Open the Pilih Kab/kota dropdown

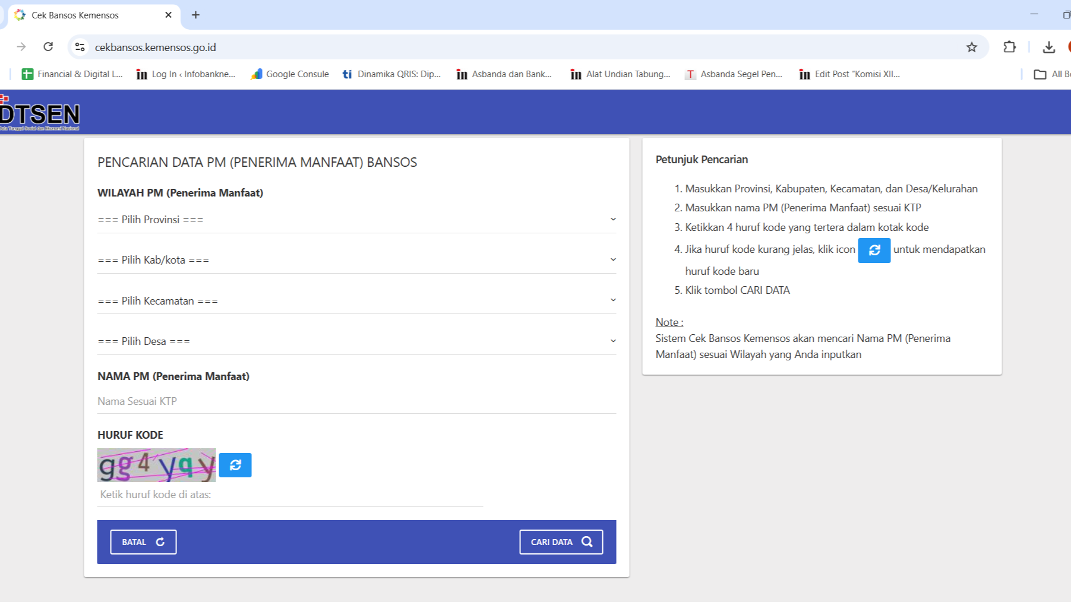click(356, 260)
